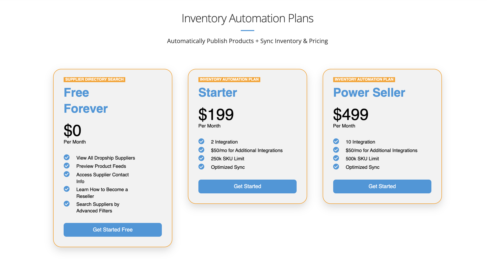
Task: Click the Starter plan's Optimized Sync checkmark
Action: click(201, 167)
